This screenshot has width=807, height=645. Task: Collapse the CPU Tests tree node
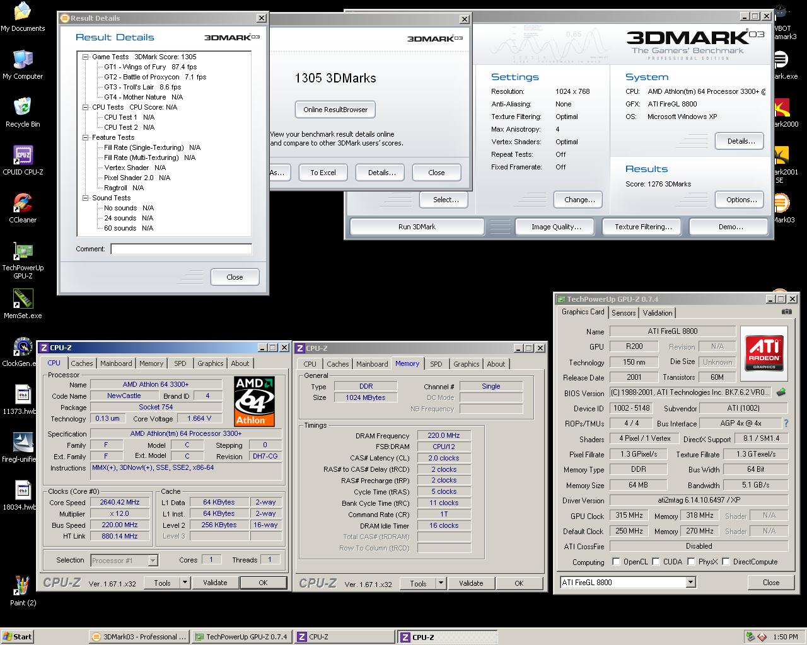point(85,107)
